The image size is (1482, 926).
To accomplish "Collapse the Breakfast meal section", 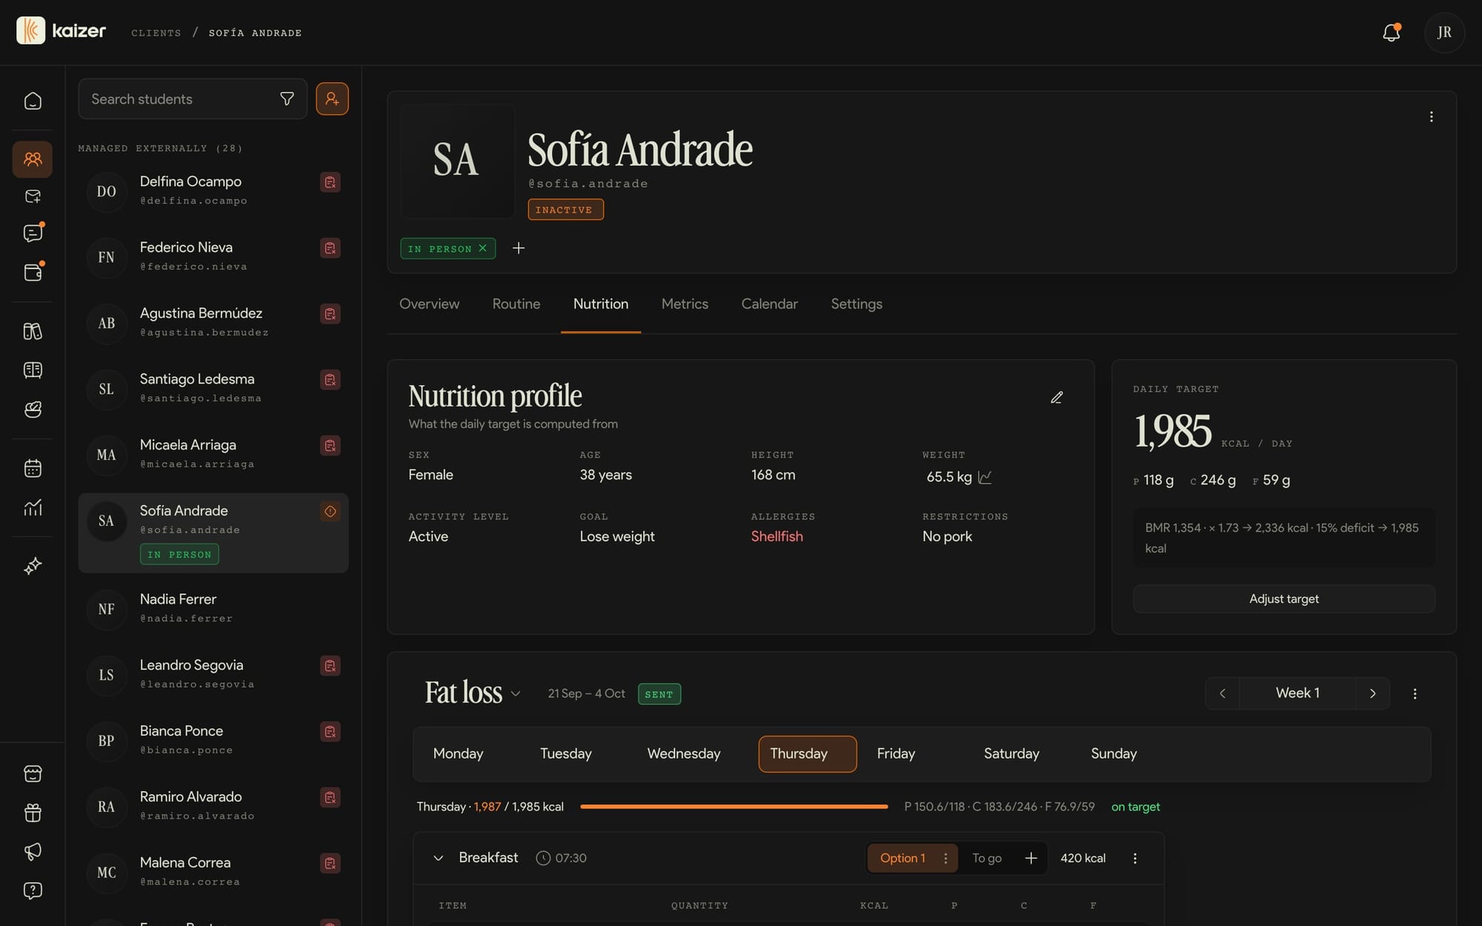I will (438, 858).
